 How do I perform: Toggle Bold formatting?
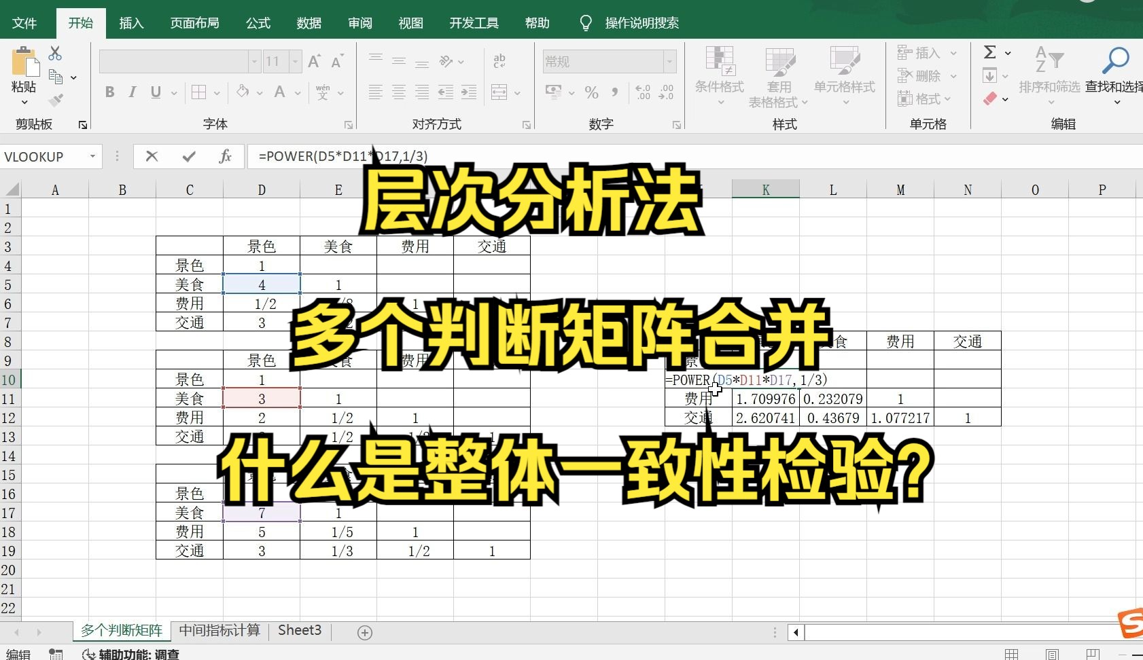click(109, 92)
